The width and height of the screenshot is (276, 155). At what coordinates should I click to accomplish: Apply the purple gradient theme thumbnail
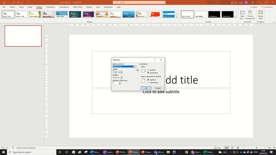coord(88,14)
